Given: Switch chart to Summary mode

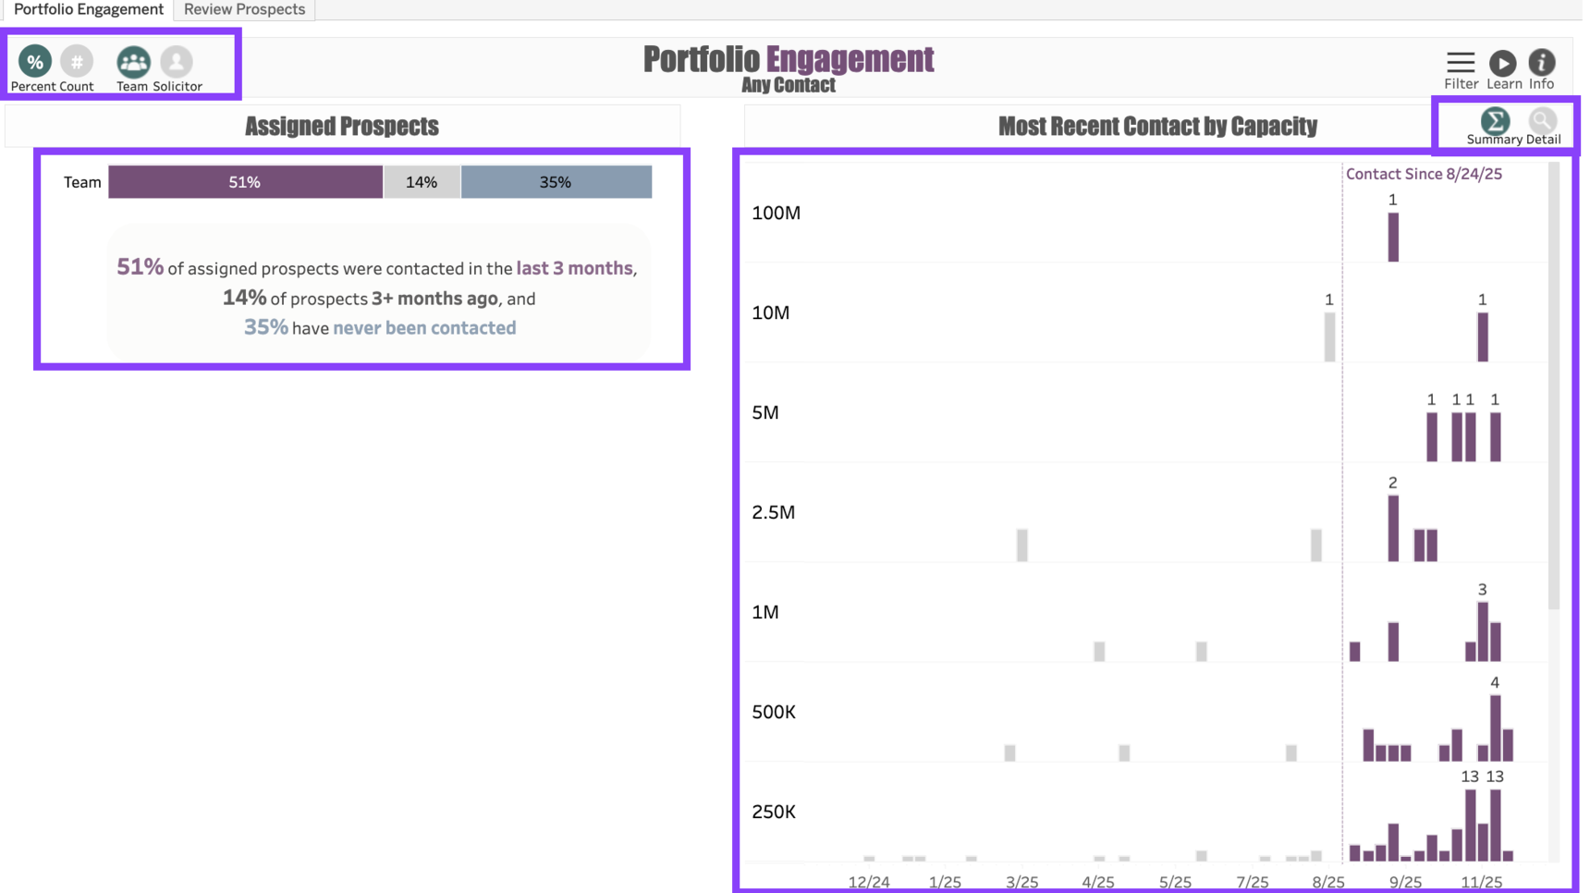Looking at the screenshot, I should [x=1495, y=120].
